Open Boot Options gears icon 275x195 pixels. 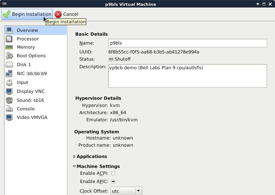coord(9,56)
